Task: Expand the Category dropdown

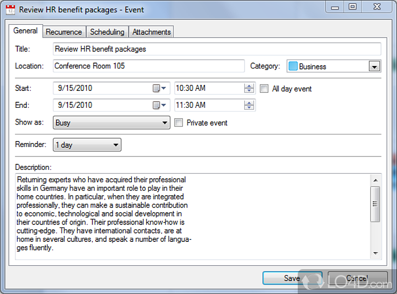Action: coord(375,67)
